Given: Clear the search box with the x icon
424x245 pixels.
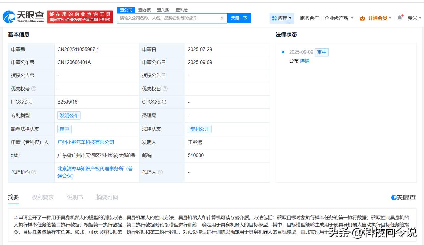Looking at the screenshot, I should click(222, 18).
